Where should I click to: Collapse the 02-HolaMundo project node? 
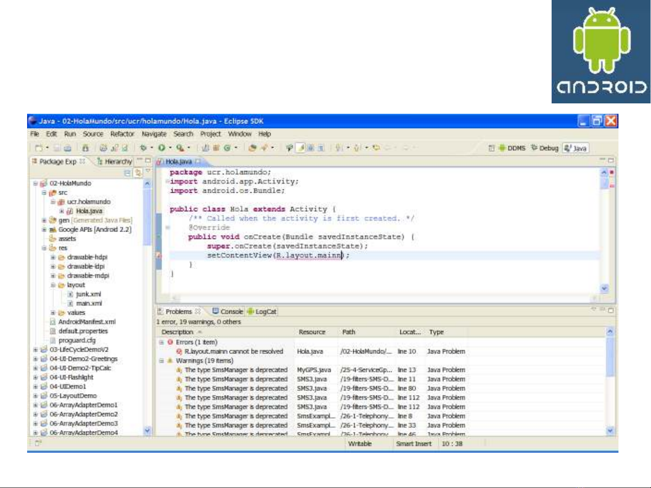point(35,183)
